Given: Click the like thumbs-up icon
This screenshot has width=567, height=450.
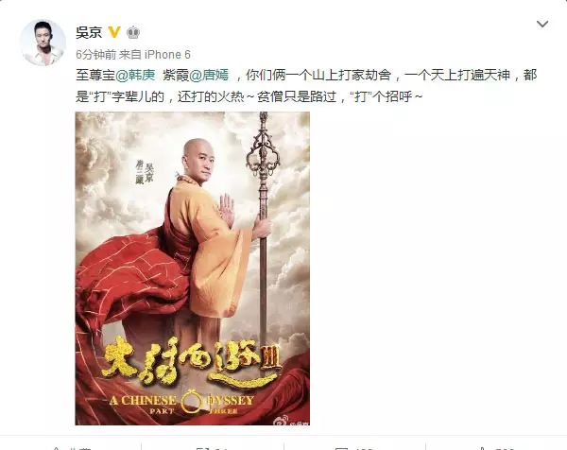Looking at the screenshot, I should [483, 448].
